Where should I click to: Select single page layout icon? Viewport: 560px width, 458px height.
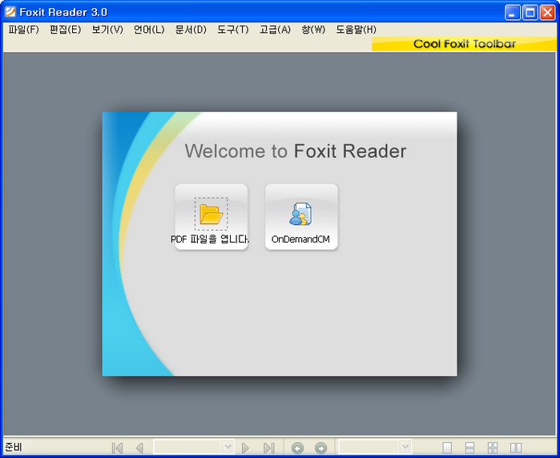coord(447,448)
